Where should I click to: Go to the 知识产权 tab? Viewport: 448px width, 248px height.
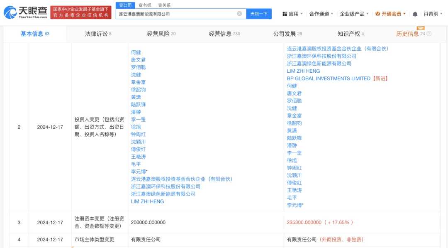tap(350, 34)
